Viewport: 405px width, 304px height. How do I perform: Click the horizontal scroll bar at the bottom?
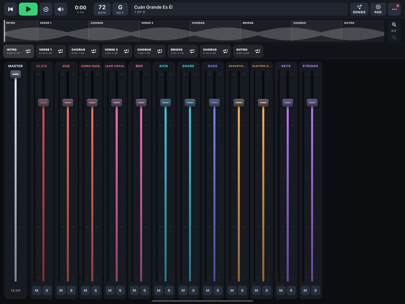(202, 301)
